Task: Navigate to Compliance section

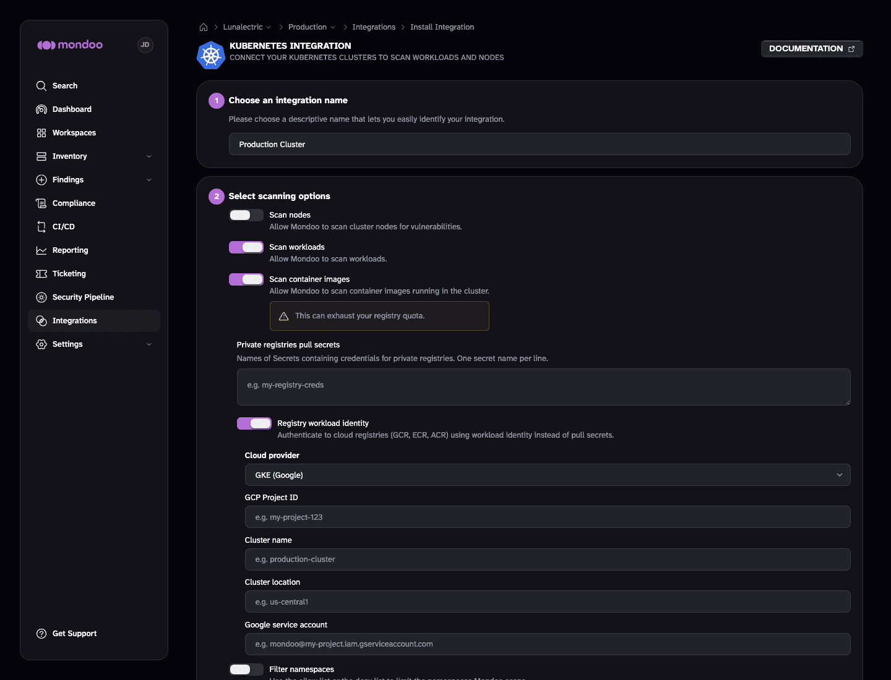Action: click(94, 203)
